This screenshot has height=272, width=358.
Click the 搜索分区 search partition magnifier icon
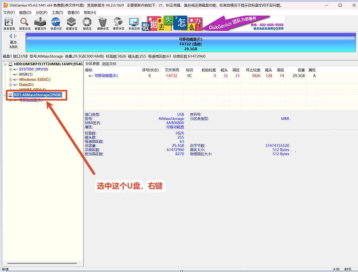pyautogui.click(x=25, y=24)
